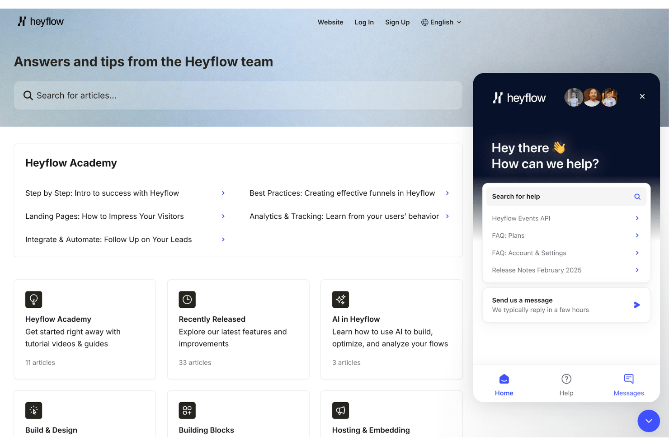
Task: Click chevron beside FAQ: Account & Settings
Action: coord(637,253)
